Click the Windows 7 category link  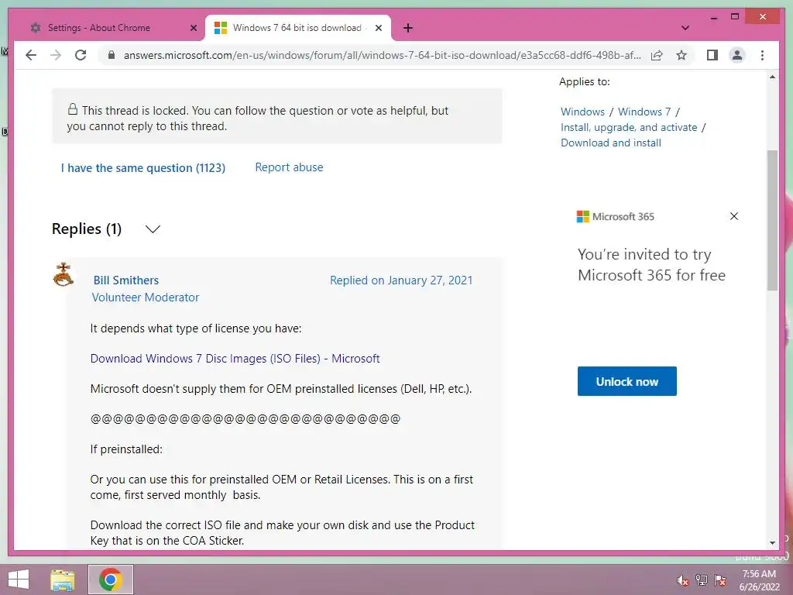(644, 112)
